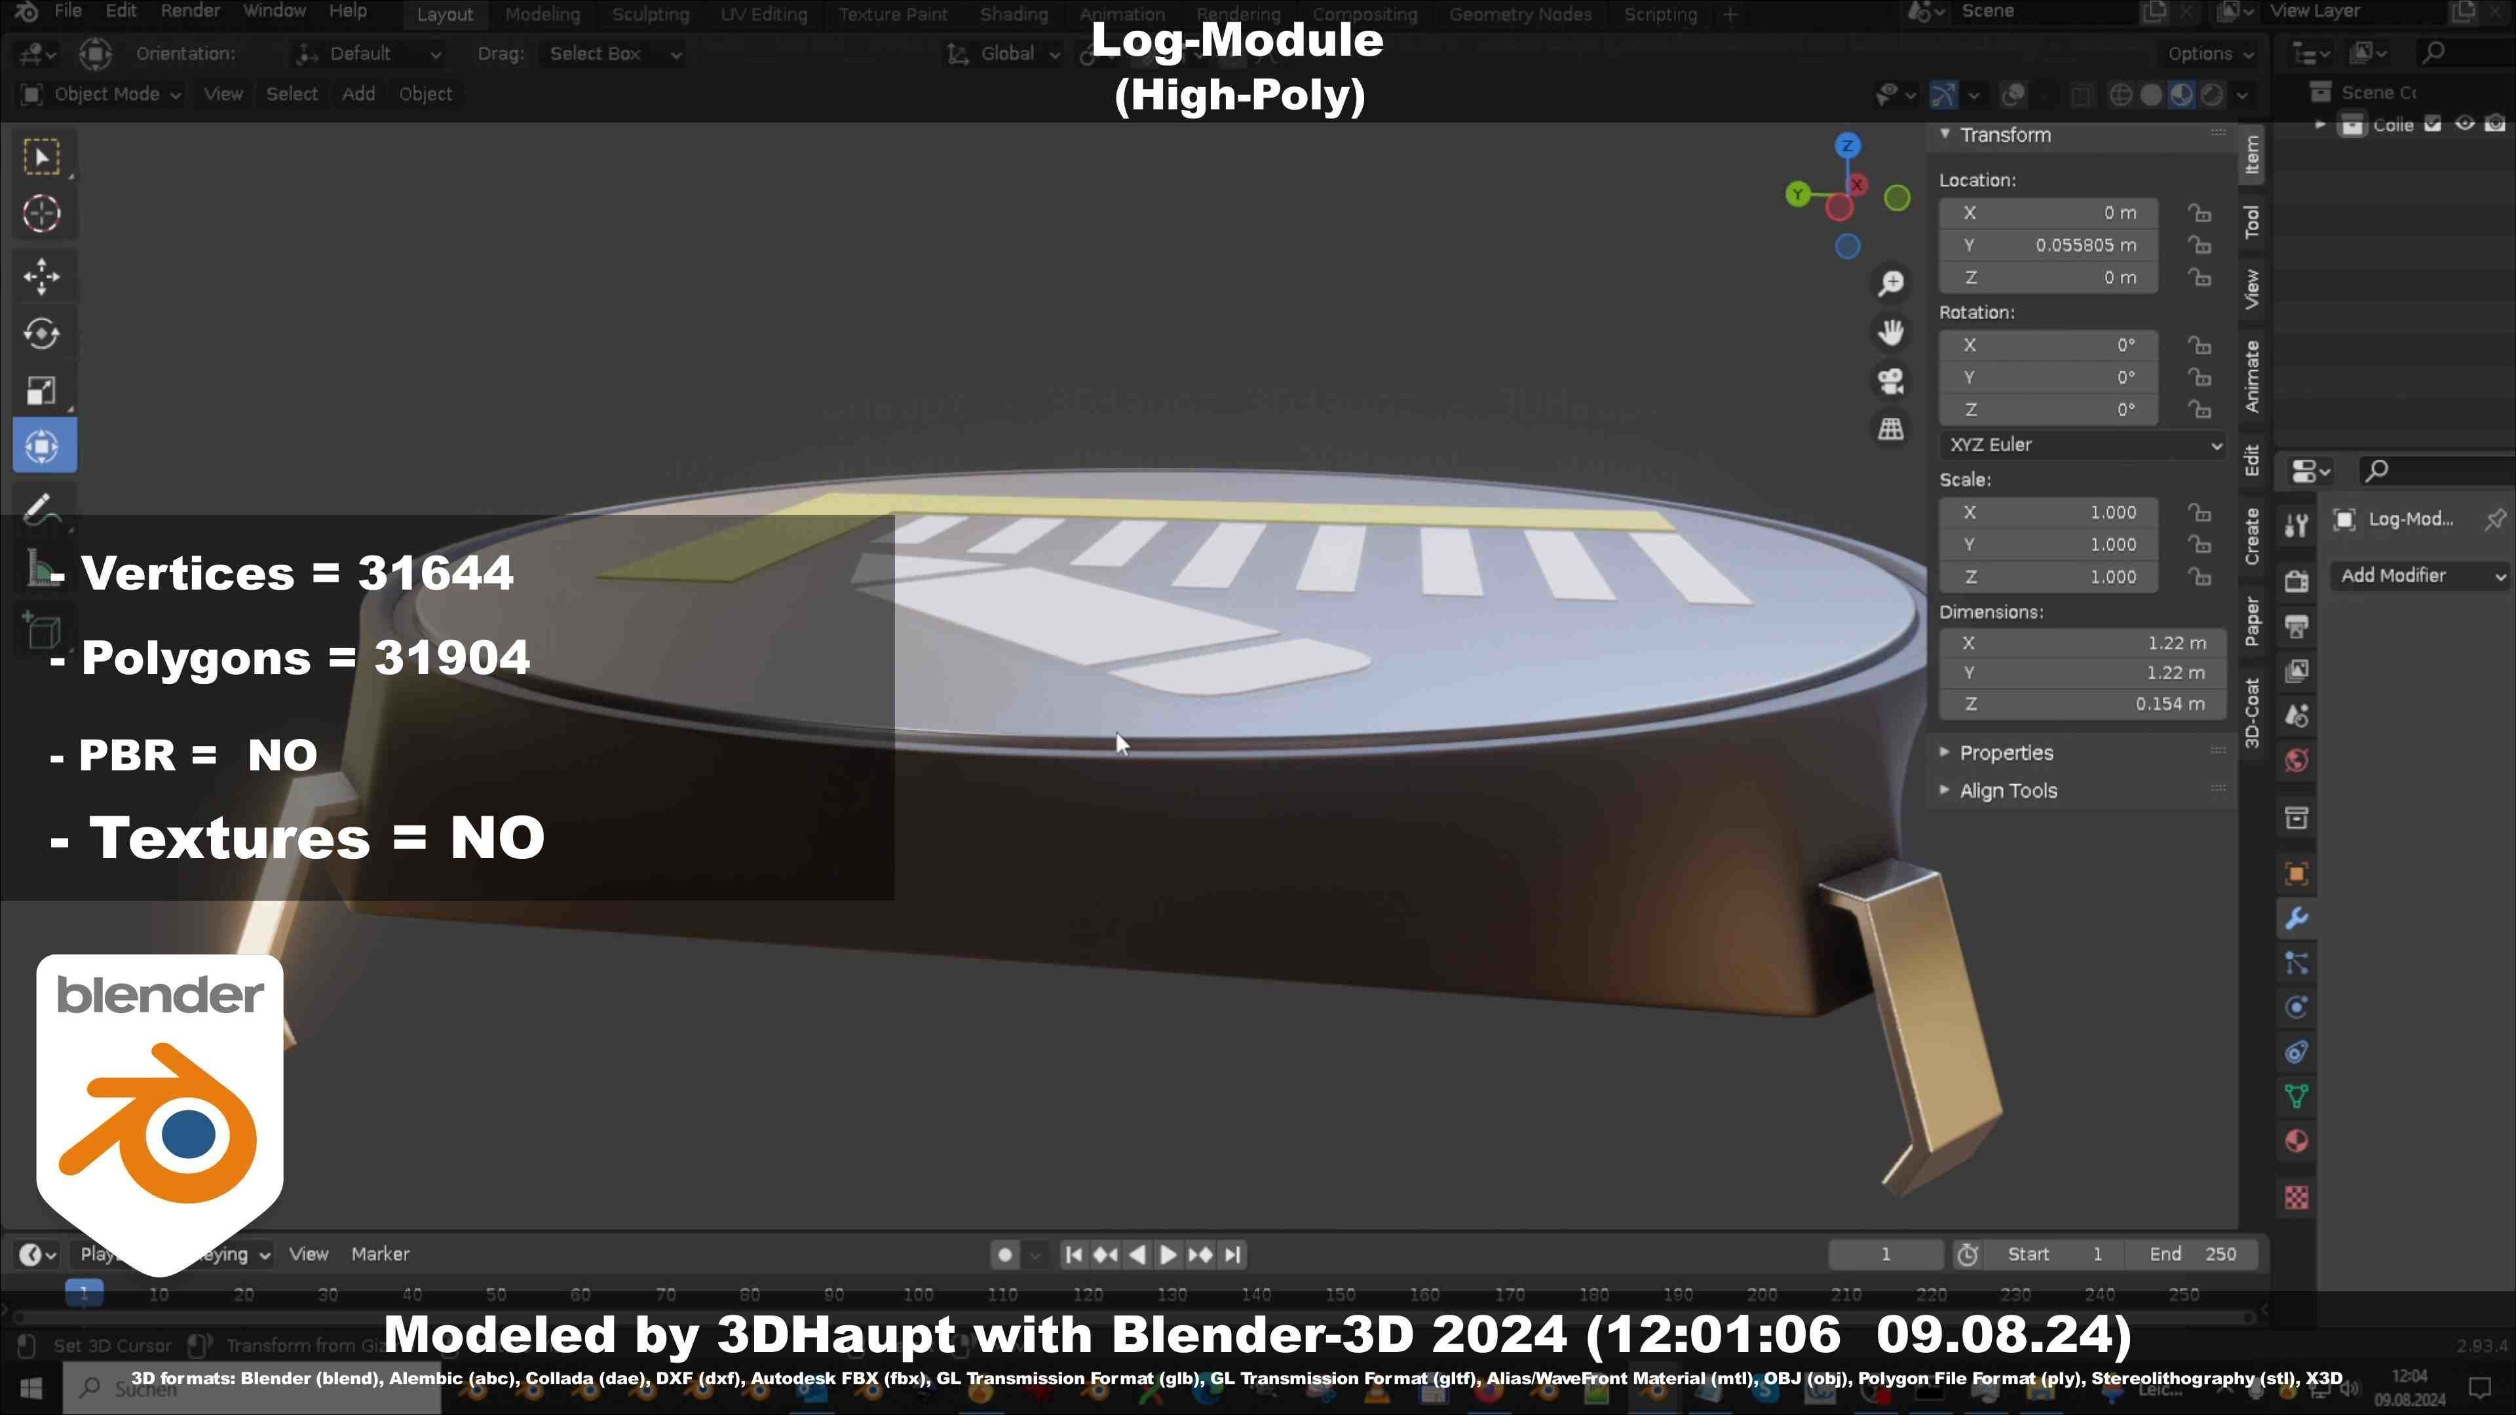Choose the Move tool
This screenshot has width=2516, height=1415.
42,276
